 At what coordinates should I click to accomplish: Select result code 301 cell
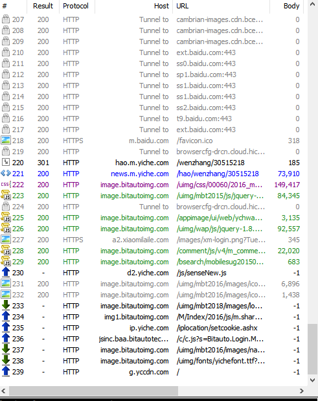[43, 163]
